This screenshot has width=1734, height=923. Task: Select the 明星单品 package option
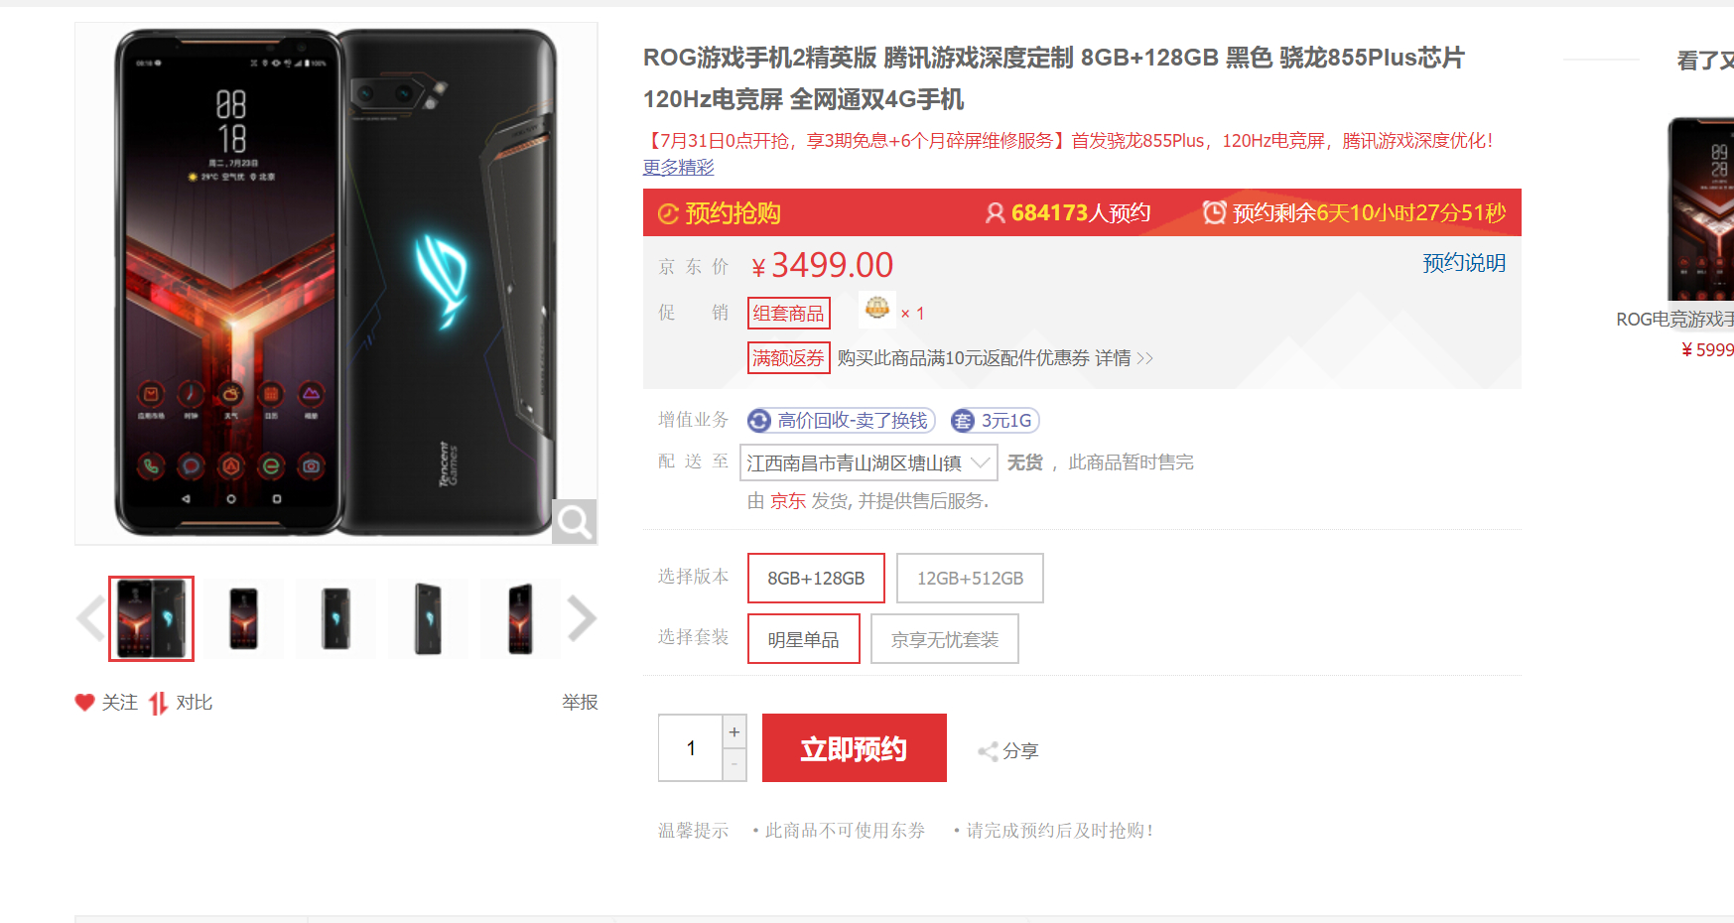tap(803, 639)
